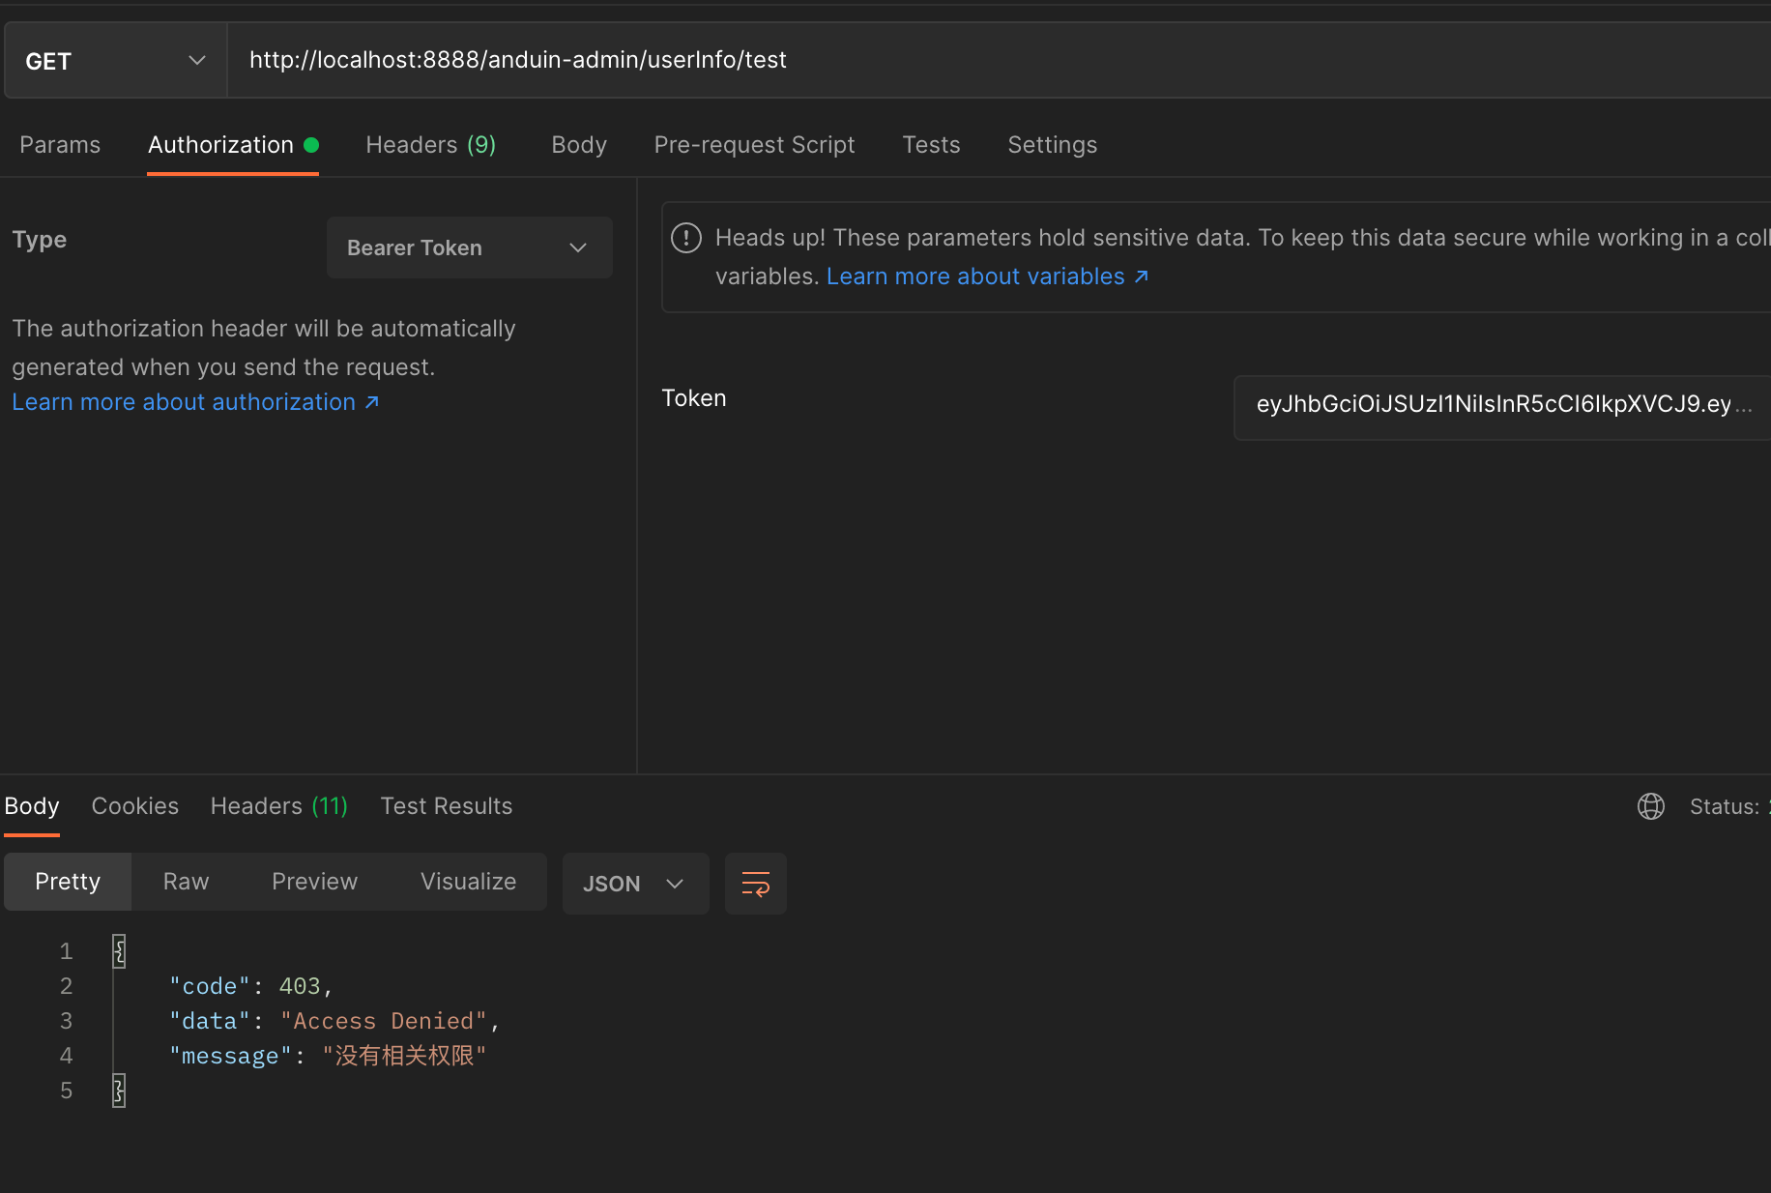Open the Tests tab

click(931, 145)
